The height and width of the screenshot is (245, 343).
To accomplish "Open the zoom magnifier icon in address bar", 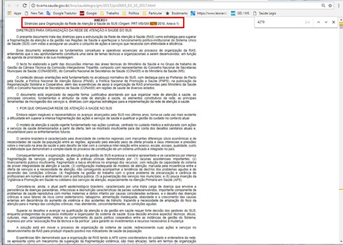I will tap(324, 6).
